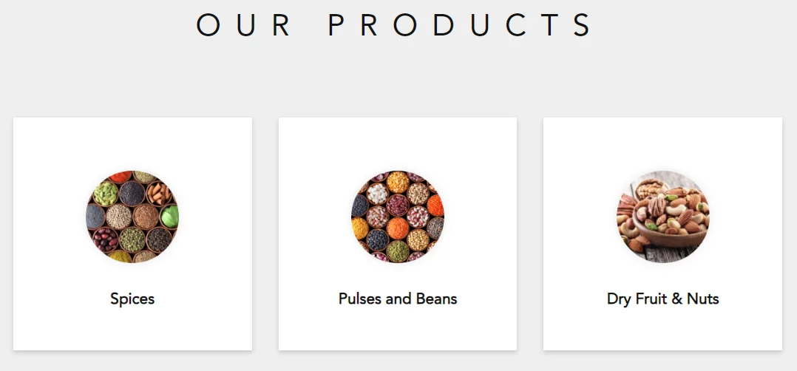Go to the Dry Fruit & Nuts category
The image size is (797, 371).
click(662, 299)
